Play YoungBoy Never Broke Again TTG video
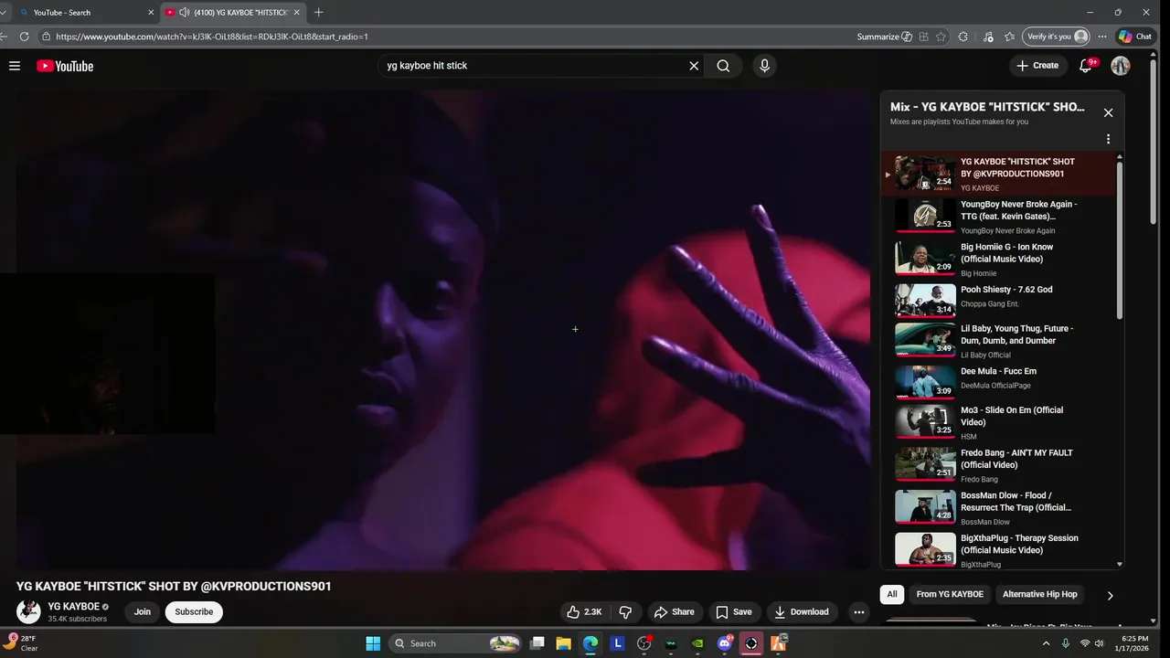The height and width of the screenshot is (658, 1170). [x=999, y=217]
